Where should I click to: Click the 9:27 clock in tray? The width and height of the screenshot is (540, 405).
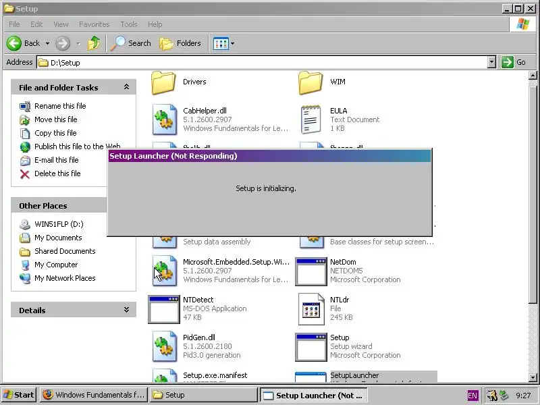tap(524, 395)
